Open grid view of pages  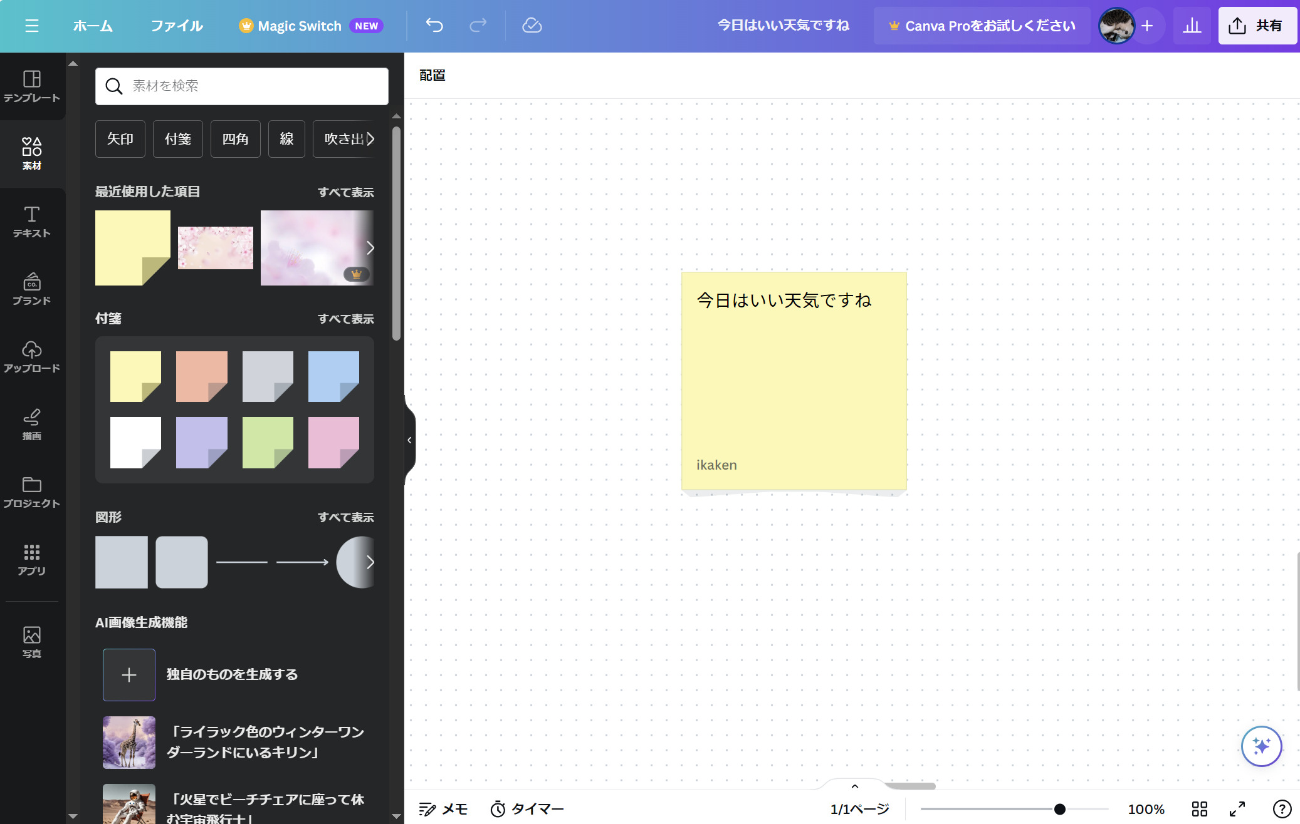(1200, 809)
